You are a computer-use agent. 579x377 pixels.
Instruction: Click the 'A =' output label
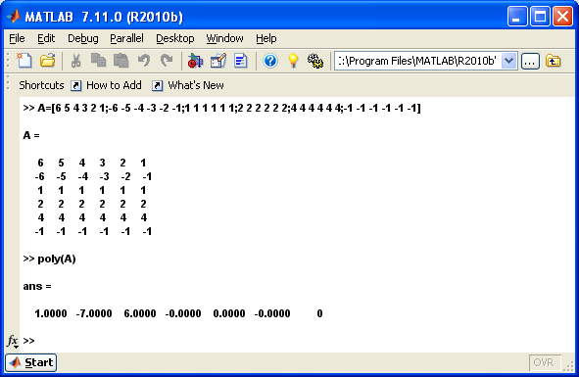tap(31, 135)
